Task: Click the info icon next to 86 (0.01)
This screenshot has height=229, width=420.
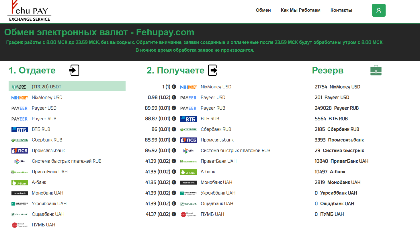Action: click(174, 129)
